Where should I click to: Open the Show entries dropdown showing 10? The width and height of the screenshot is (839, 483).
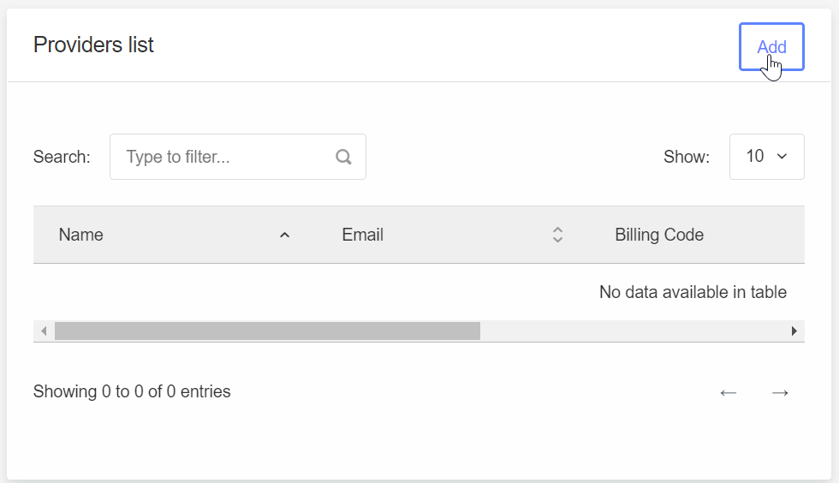[766, 157]
